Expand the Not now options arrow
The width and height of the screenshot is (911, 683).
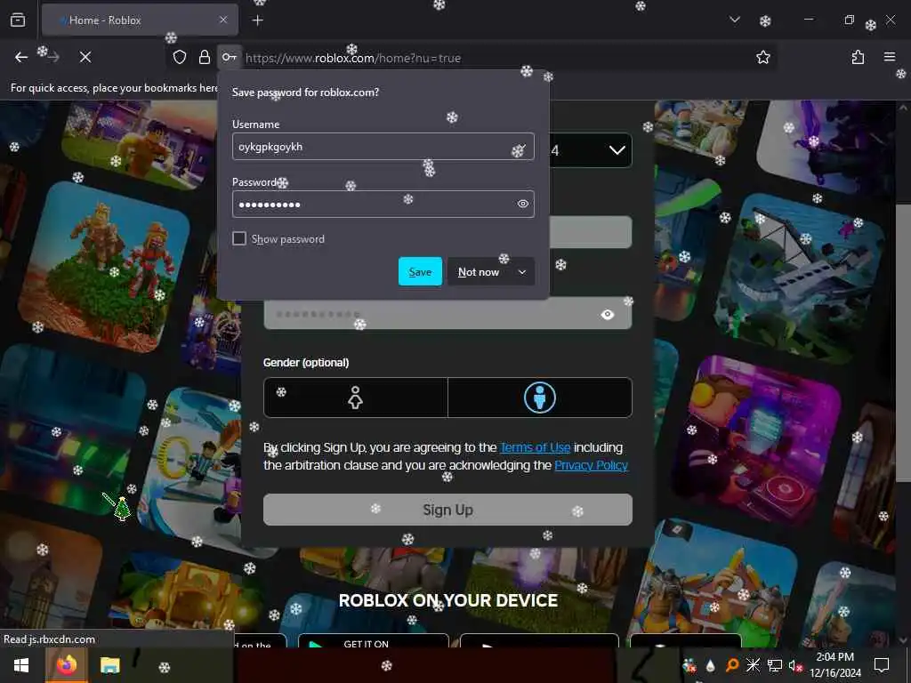click(x=521, y=271)
